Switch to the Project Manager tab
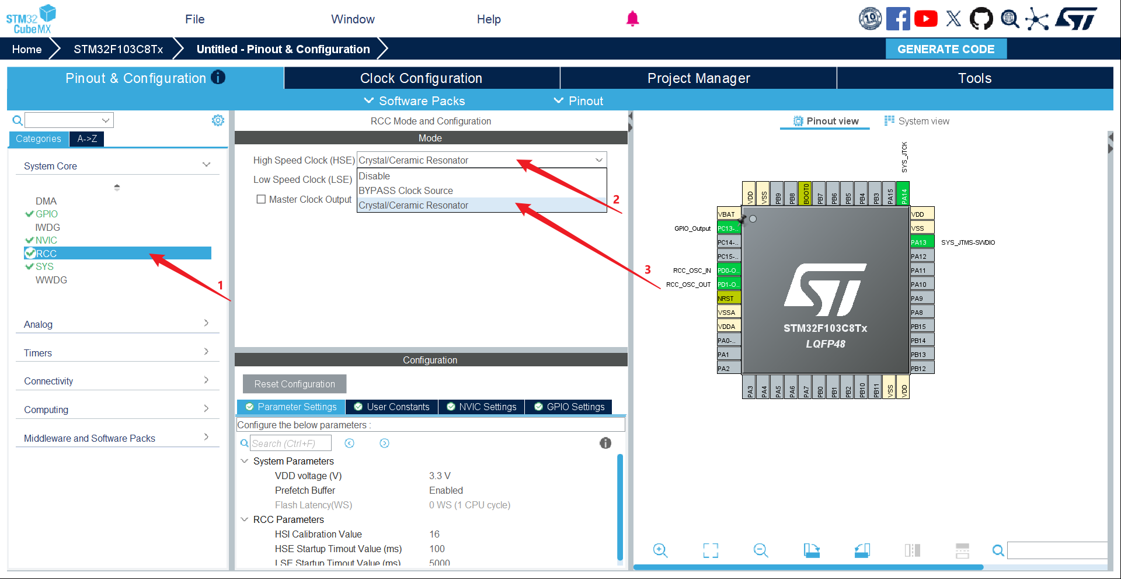The width and height of the screenshot is (1121, 579). click(x=698, y=78)
